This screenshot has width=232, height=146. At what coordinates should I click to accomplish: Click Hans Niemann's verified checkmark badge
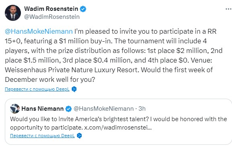pyautogui.click(x=68, y=109)
